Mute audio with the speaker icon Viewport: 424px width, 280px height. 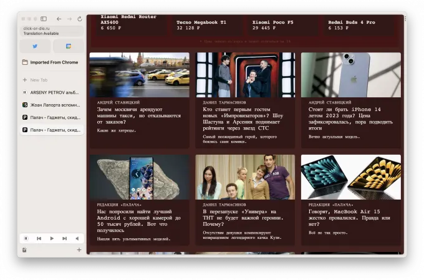coord(77,238)
